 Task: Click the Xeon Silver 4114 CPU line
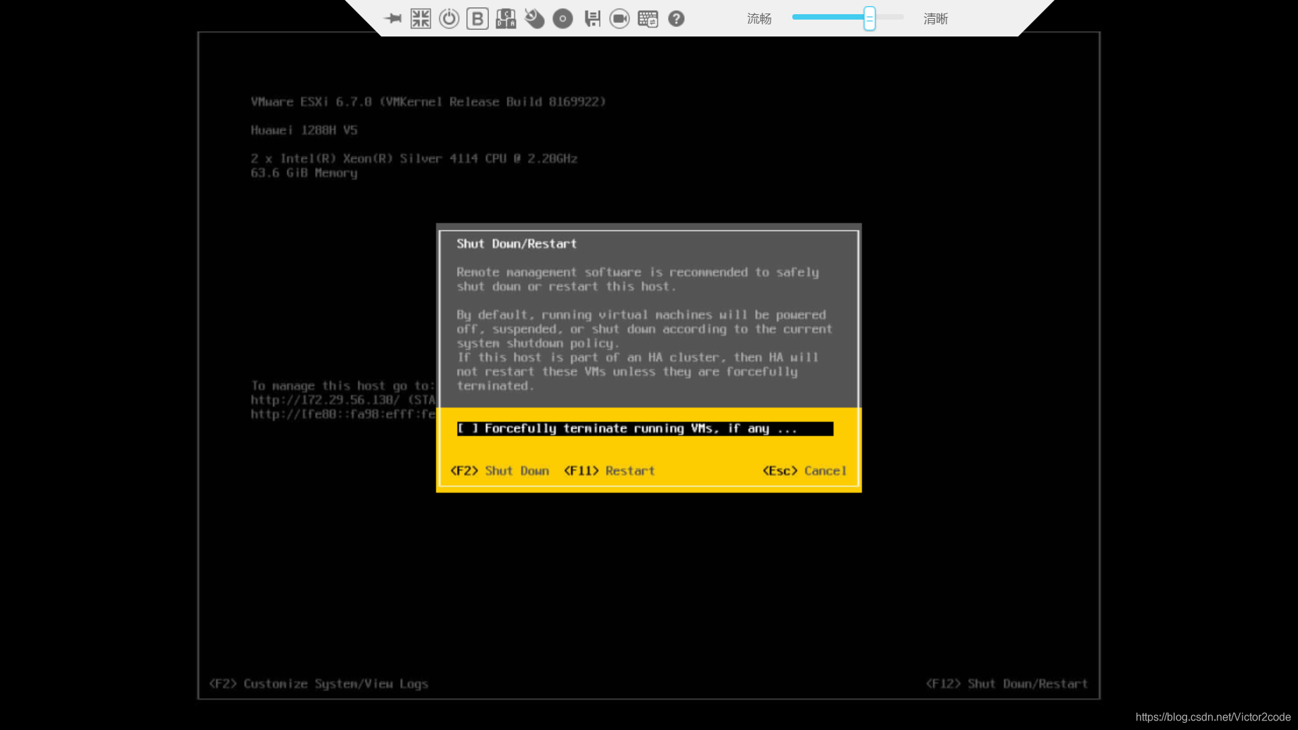tap(414, 159)
